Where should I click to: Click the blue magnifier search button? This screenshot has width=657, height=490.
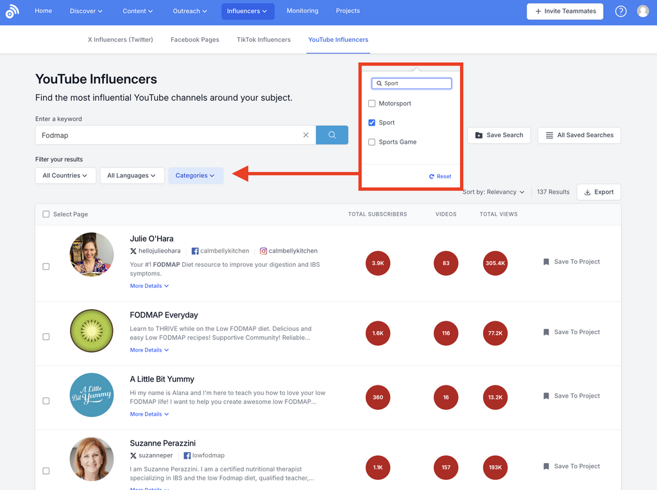[332, 135]
